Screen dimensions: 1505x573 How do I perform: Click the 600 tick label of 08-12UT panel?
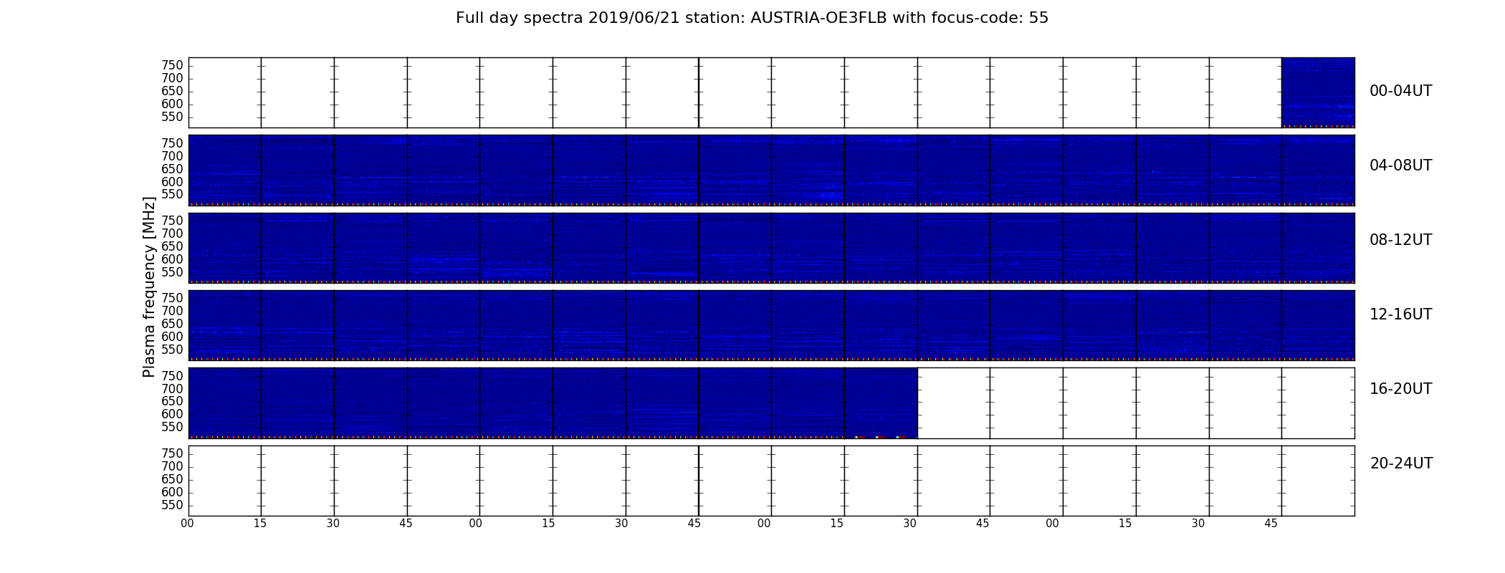[172, 259]
